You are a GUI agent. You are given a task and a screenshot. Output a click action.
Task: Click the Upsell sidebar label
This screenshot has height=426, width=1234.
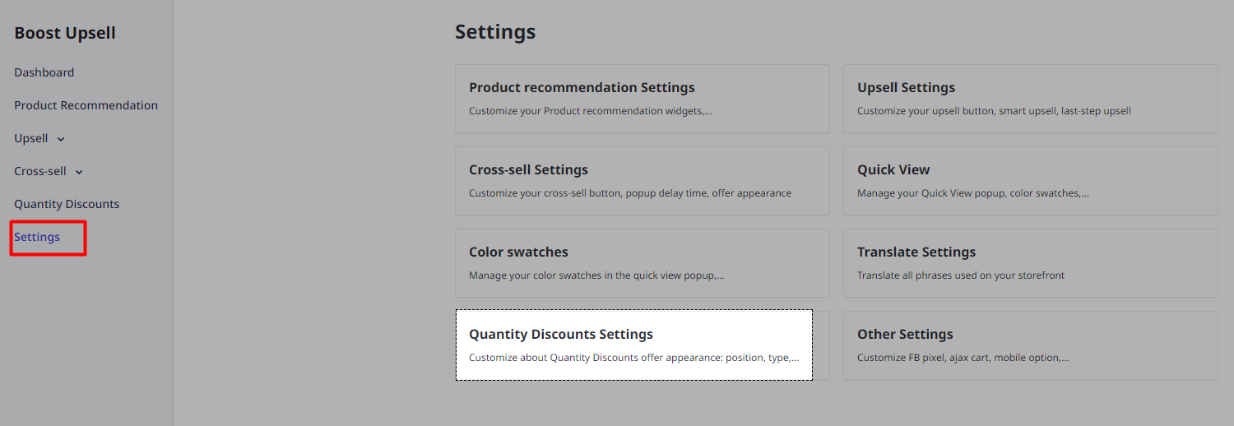(31, 138)
